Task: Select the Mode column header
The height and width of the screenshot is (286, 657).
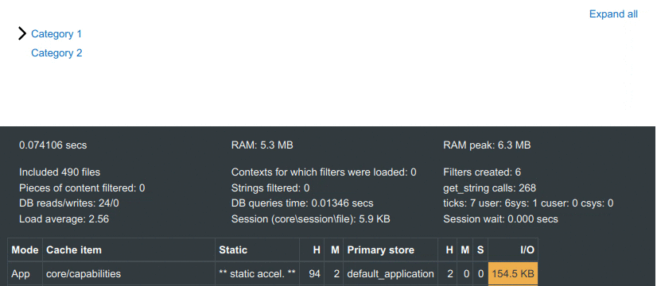Action: point(25,250)
